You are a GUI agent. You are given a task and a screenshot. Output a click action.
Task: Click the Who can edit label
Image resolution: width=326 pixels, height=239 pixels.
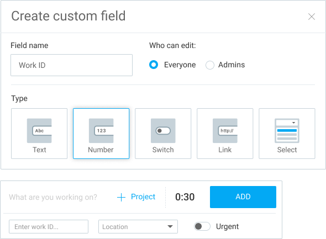point(172,45)
